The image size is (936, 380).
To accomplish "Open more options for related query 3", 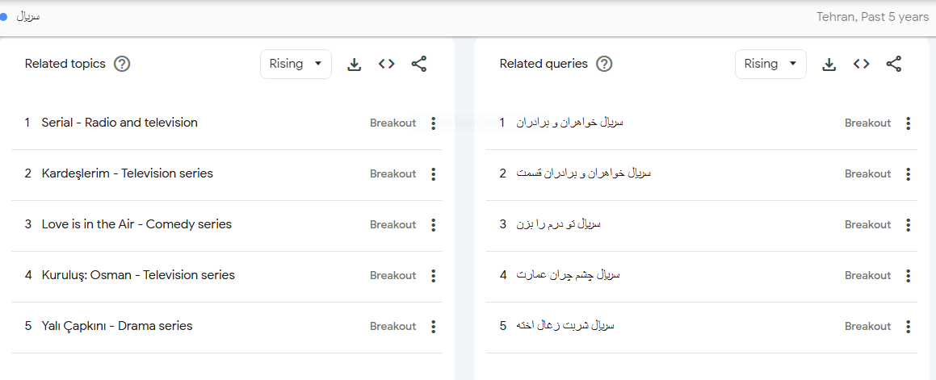I will [908, 225].
